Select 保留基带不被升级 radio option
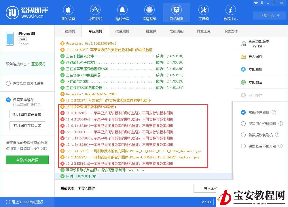288x207 pixels. coord(243,146)
